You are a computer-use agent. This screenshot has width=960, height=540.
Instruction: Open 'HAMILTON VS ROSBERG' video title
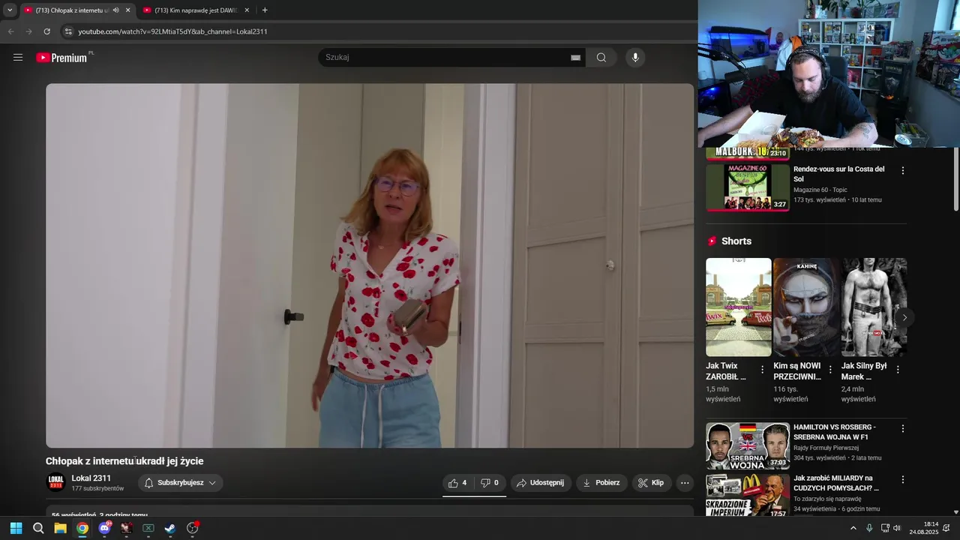tap(835, 432)
